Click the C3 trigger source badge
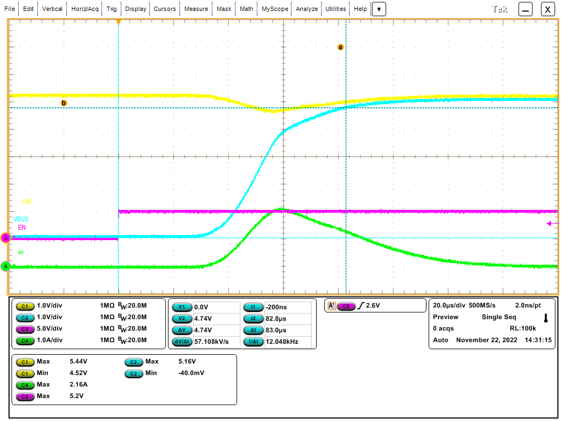 [345, 306]
